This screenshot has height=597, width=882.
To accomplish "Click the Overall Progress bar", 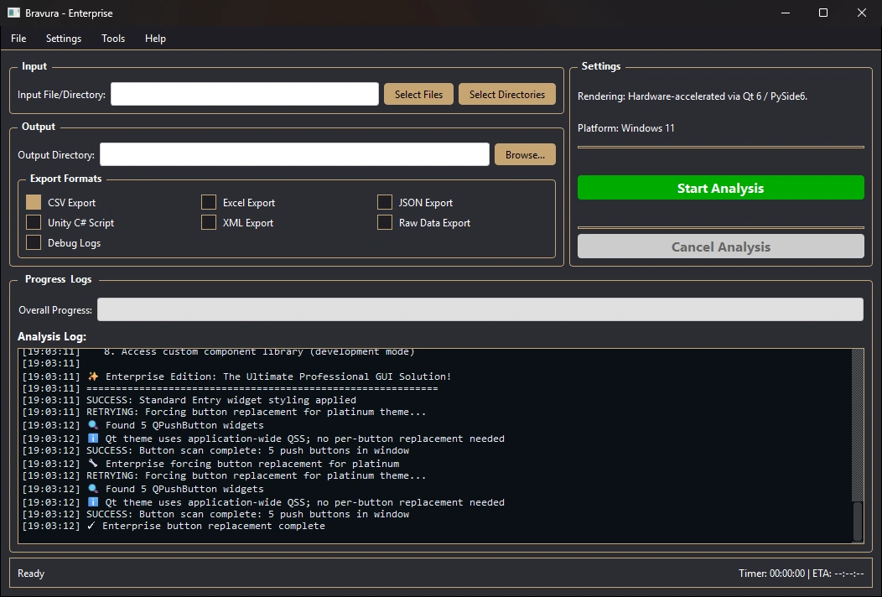I will tap(480, 309).
